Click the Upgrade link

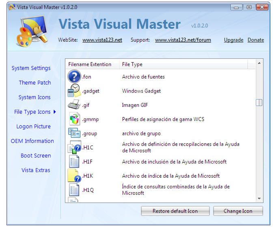pos(233,40)
